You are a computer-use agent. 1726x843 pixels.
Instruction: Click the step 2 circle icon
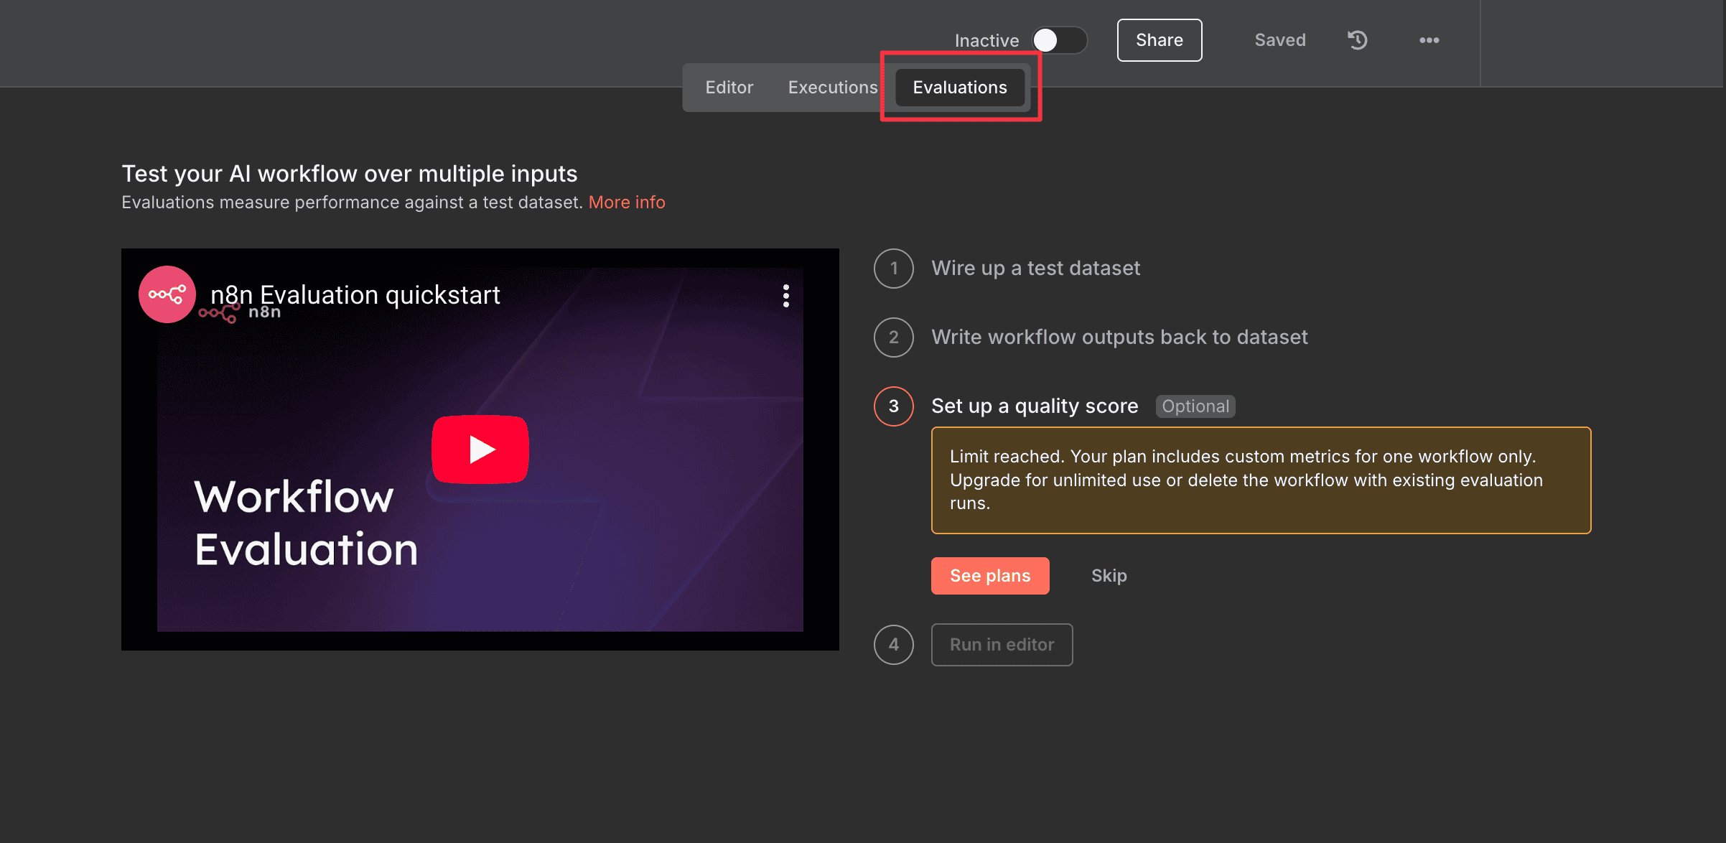[893, 337]
